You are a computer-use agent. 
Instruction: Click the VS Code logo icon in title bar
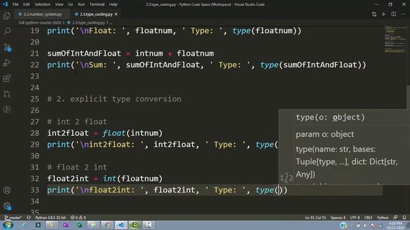pos(5,4)
